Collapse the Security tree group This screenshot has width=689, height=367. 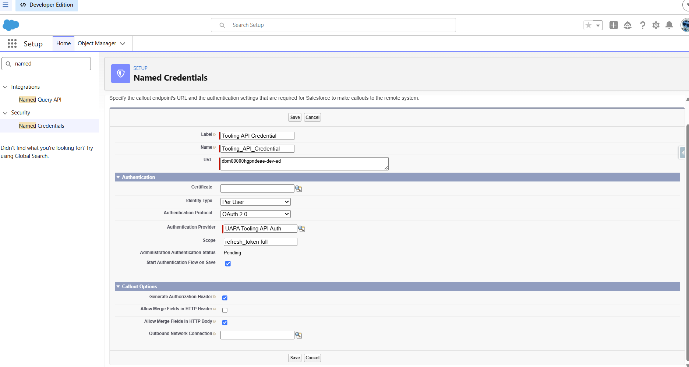tap(5, 113)
